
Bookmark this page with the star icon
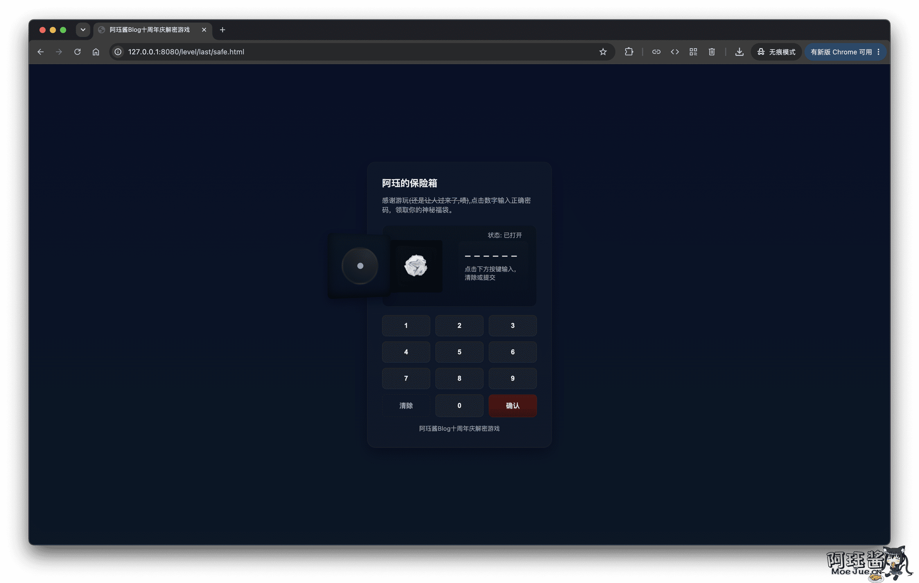[603, 52]
